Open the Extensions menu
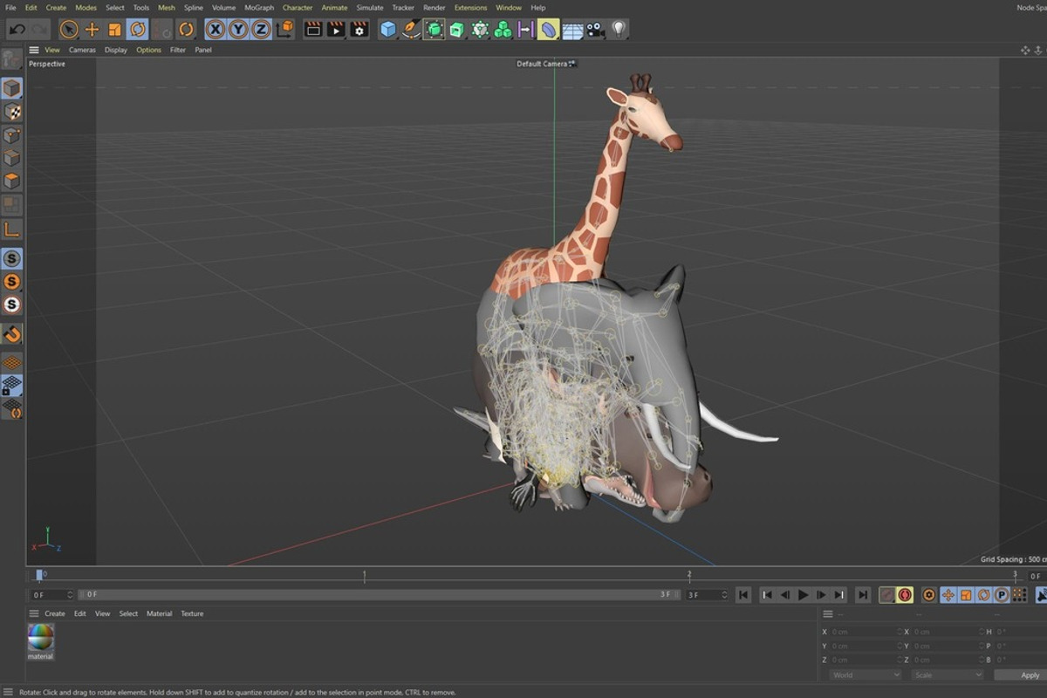Image resolution: width=1047 pixels, height=698 pixels. point(470,8)
